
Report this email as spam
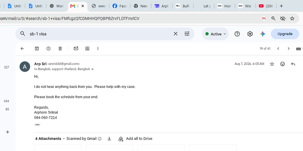(x=48, y=49)
